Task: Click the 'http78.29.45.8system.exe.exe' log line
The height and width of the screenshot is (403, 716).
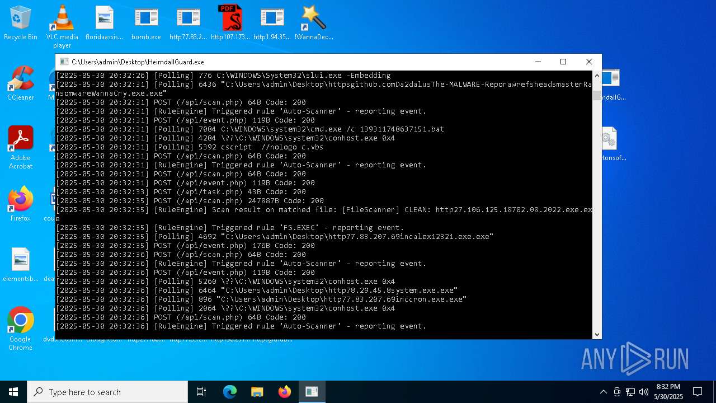Action: coord(257,290)
